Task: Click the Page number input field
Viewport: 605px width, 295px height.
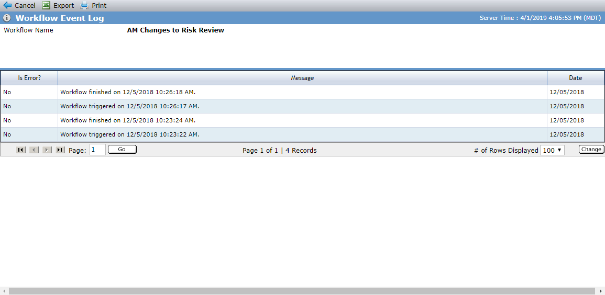Action: [x=97, y=150]
